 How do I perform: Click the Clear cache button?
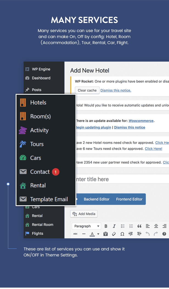87,90
